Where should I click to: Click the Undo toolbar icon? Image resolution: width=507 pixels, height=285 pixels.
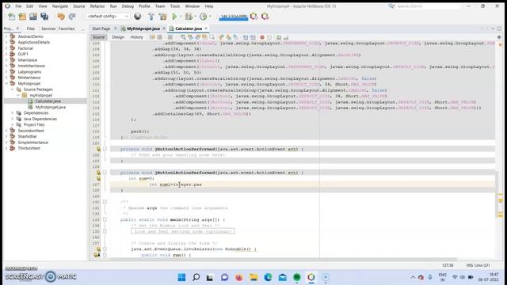(61, 16)
